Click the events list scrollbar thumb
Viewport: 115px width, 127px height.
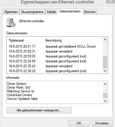click(x=105, y=62)
